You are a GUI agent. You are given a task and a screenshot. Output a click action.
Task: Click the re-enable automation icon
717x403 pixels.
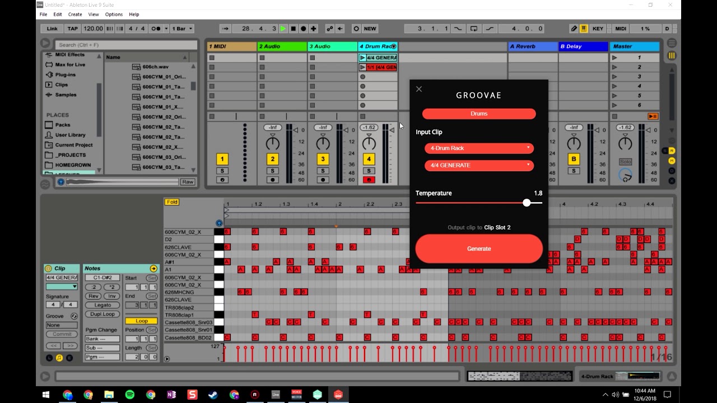(x=340, y=29)
